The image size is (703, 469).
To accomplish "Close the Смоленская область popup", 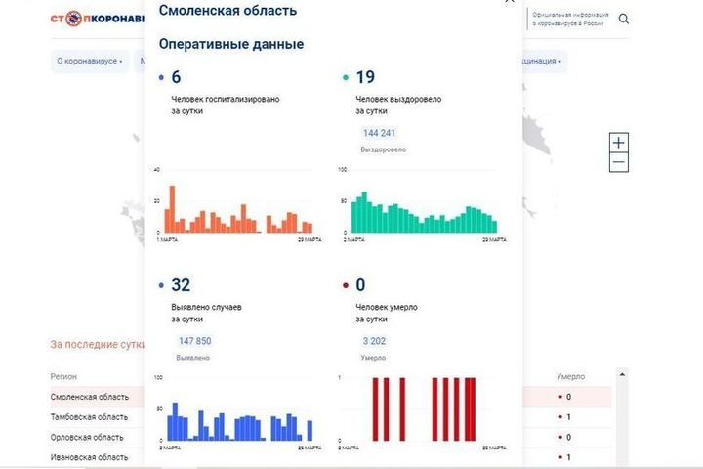I will pos(508,3).
